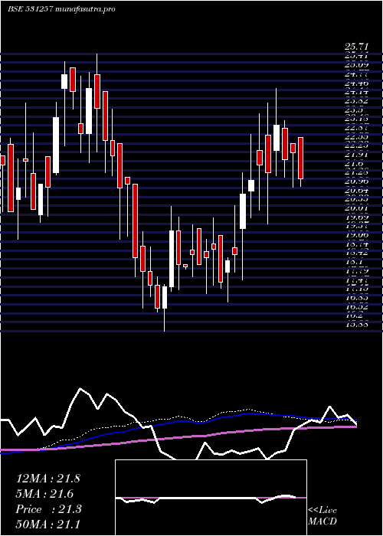Click the <<Live MACD label
This screenshot has width=383, height=536.
point(322,516)
